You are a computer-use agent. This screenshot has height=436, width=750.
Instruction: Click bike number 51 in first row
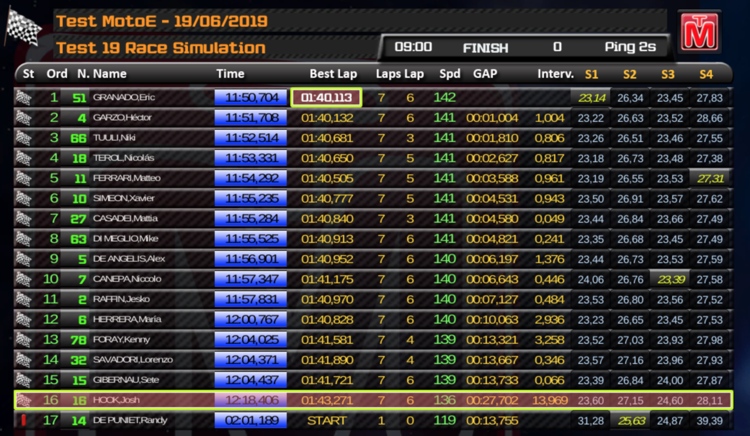tap(79, 98)
